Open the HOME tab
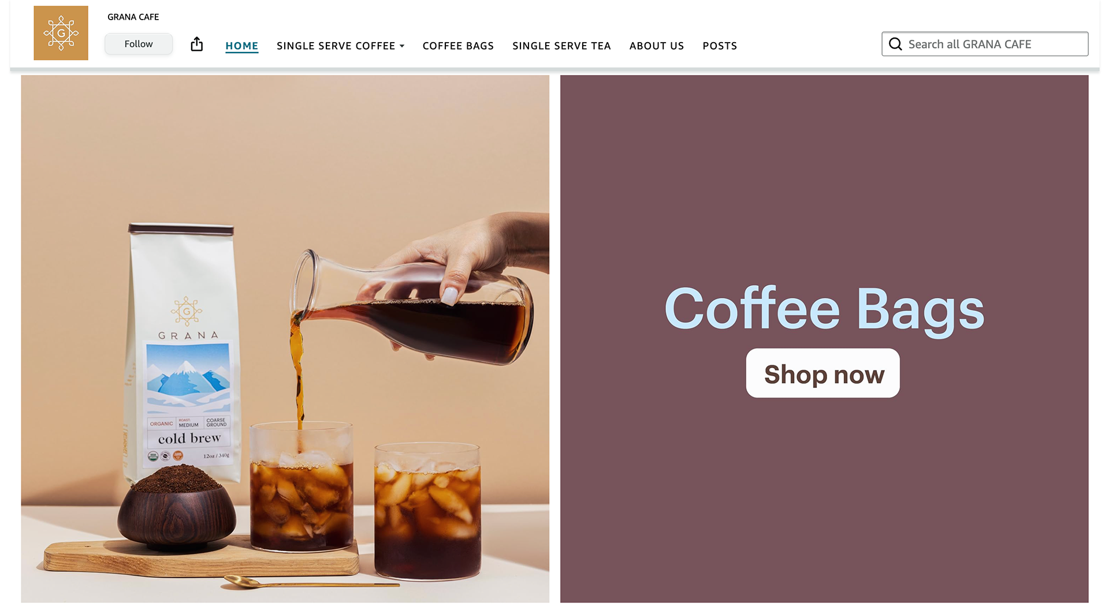 241,46
